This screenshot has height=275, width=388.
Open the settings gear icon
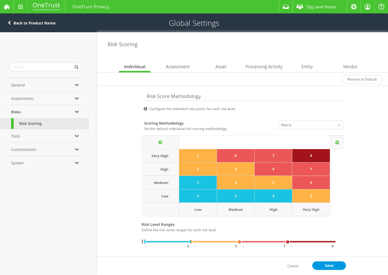pyautogui.click(x=354, y=7)
